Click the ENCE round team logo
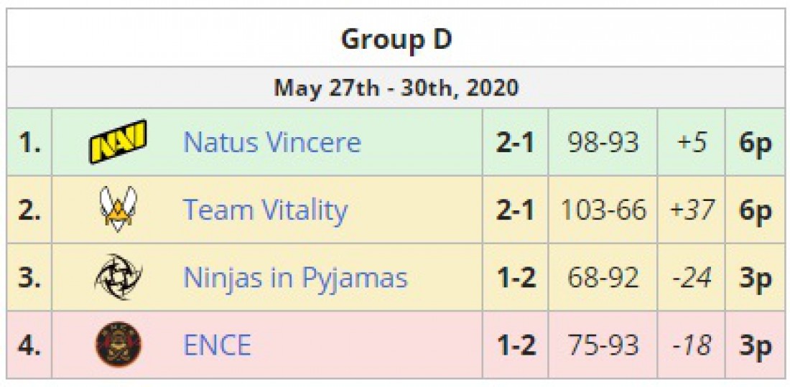 point(118,344)
